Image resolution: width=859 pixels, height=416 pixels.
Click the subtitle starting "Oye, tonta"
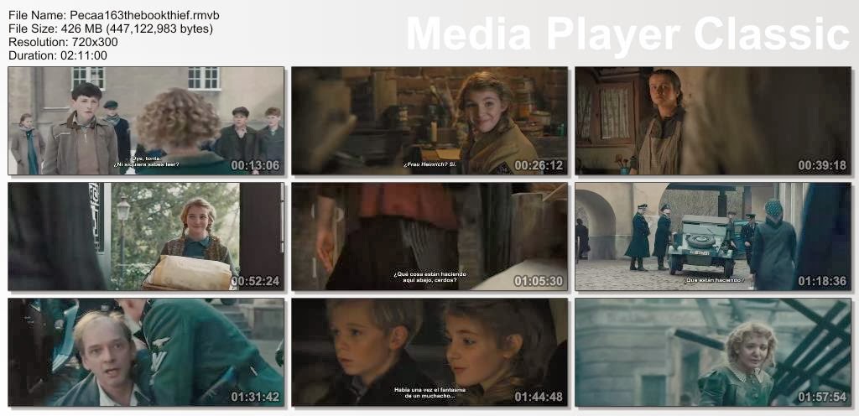[146, 161]
